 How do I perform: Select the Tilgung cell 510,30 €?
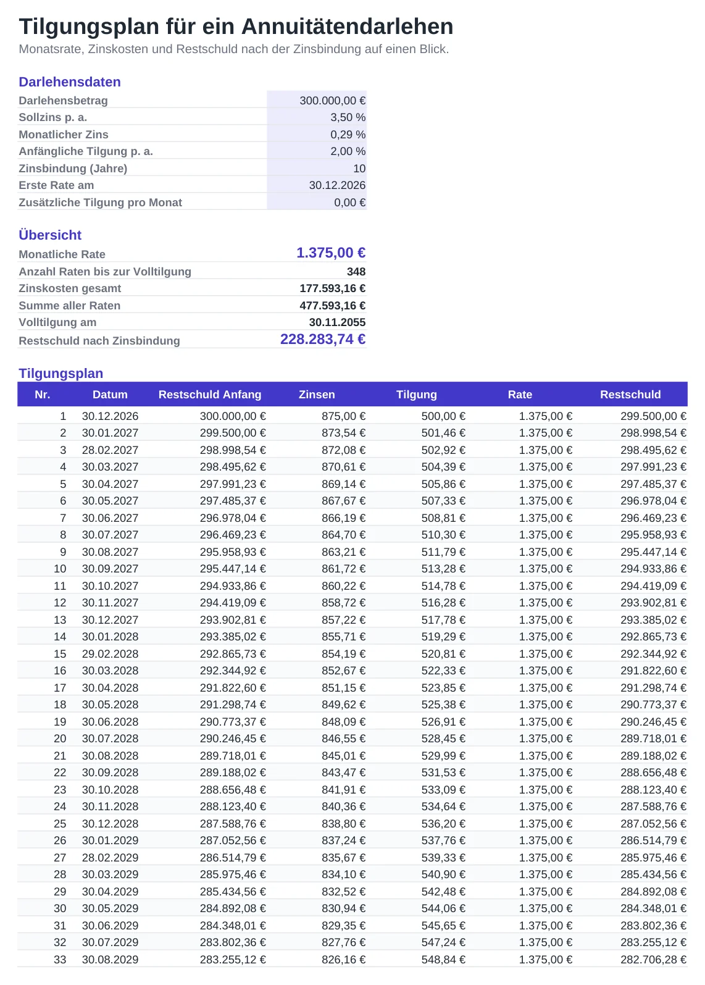pos(443,535)
